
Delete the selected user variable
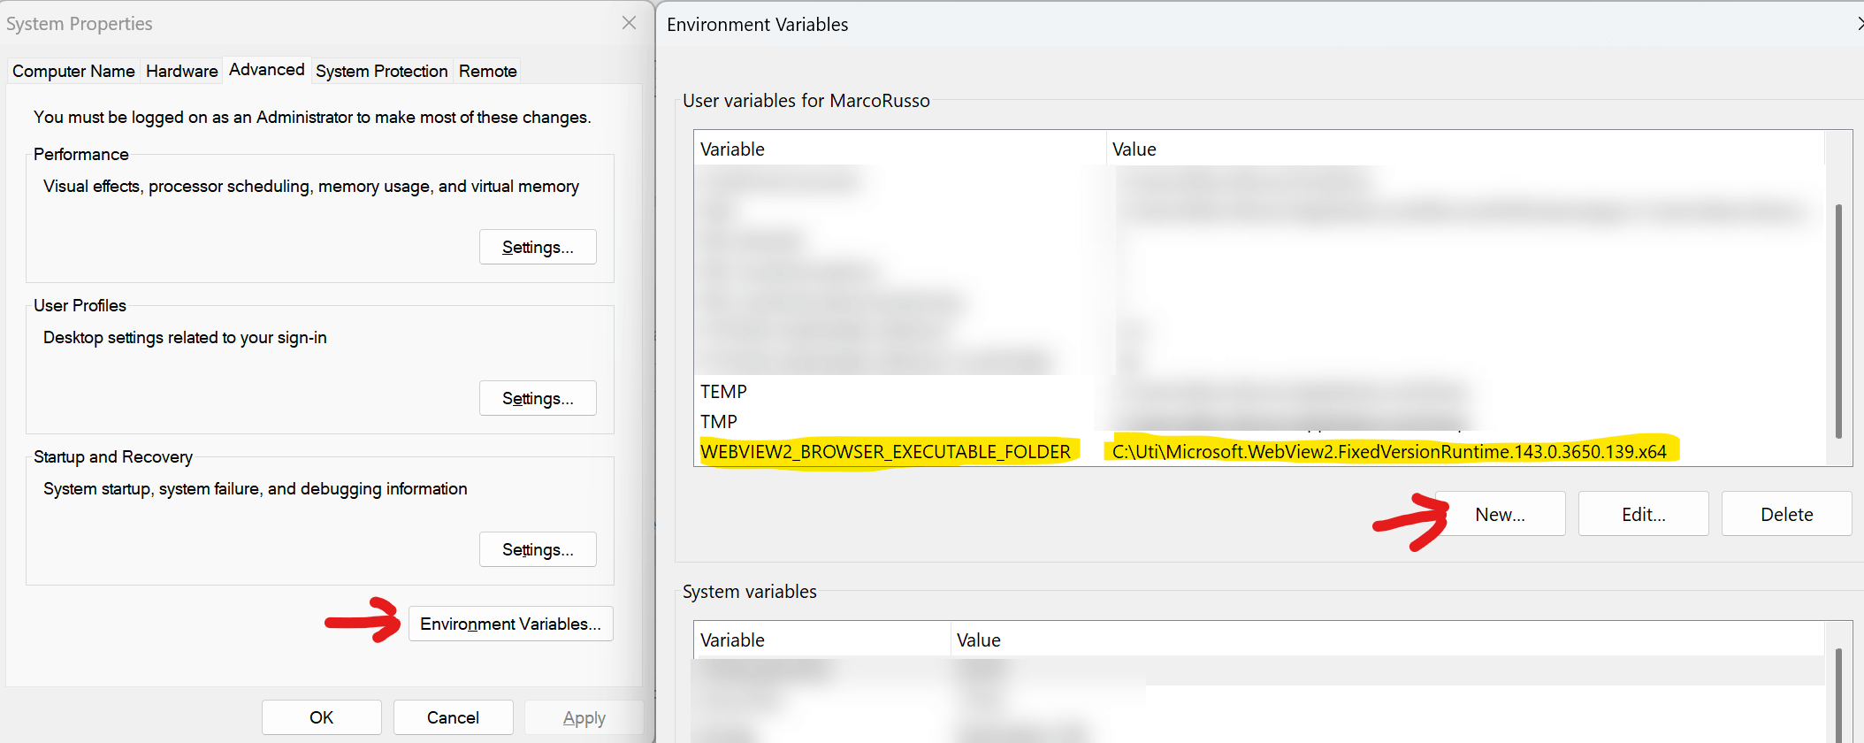pyautogui.click(x=1786, y=514)
